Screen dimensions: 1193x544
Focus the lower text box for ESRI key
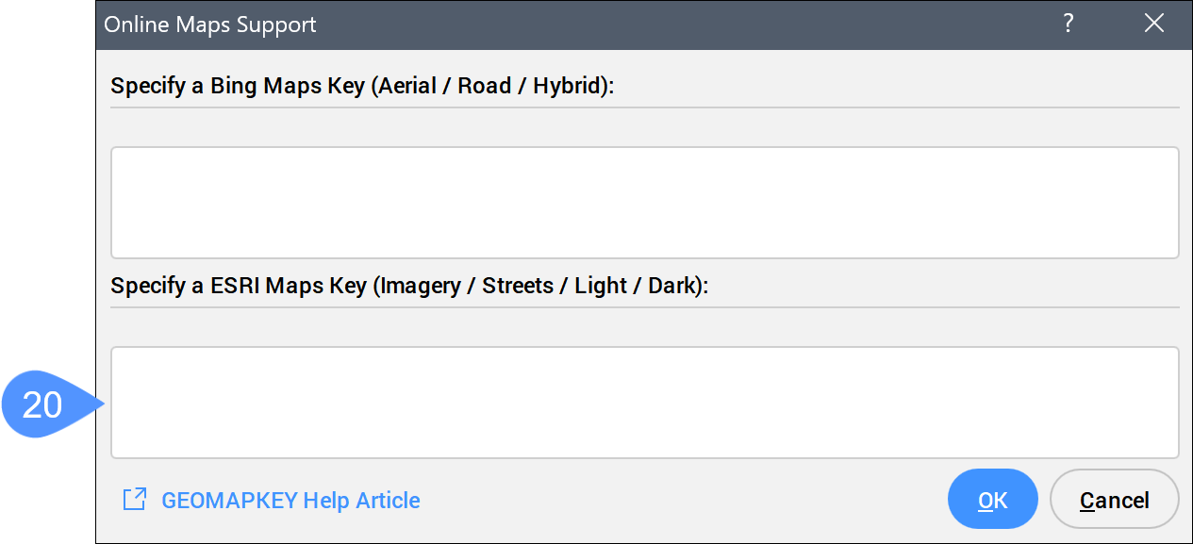pyautogui.click(x=644, y=402)
